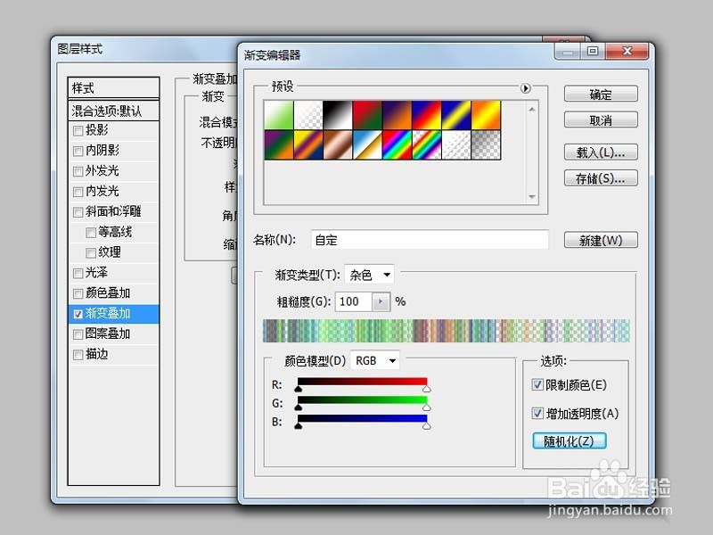Image resolution: width=713 pixels, height=535 pixels.
Task: Select the copper gradient preset
Action: (337, 144)
